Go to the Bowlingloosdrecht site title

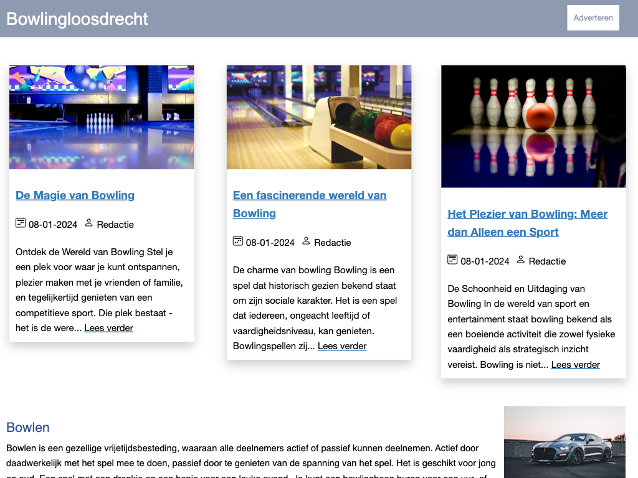[x=77, y=19]
